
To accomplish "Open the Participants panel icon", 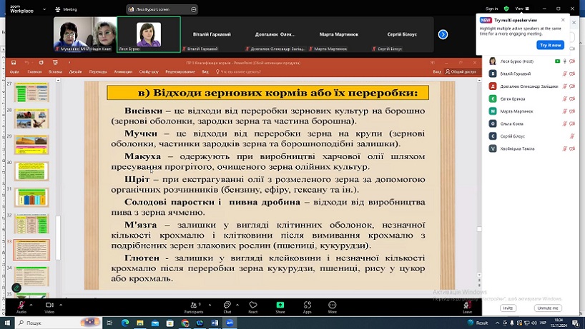I will 194,305.
